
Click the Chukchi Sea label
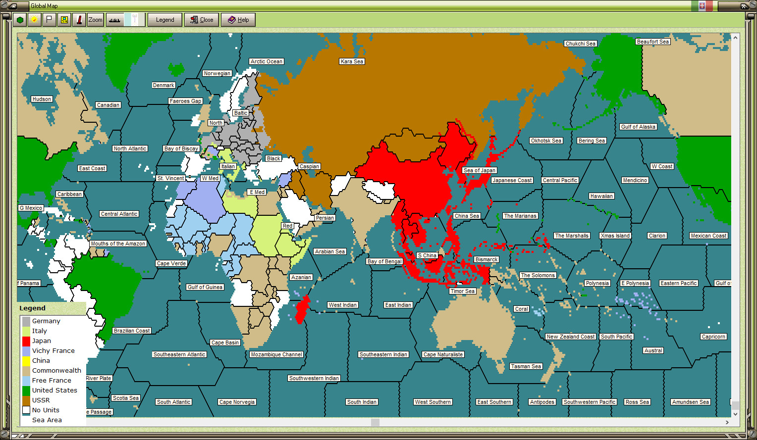[581, 44]
